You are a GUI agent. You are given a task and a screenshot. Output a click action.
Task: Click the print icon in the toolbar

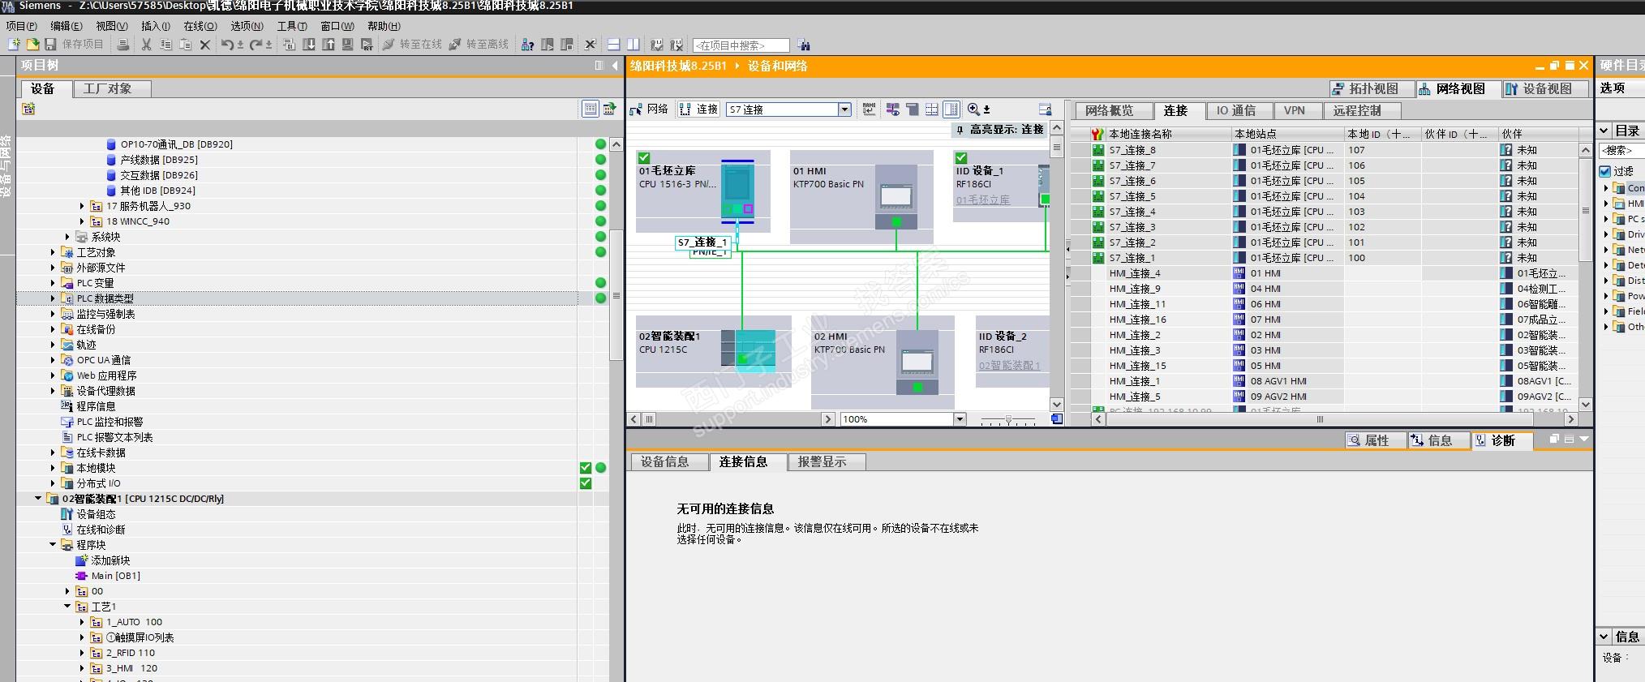coord(123,45)
